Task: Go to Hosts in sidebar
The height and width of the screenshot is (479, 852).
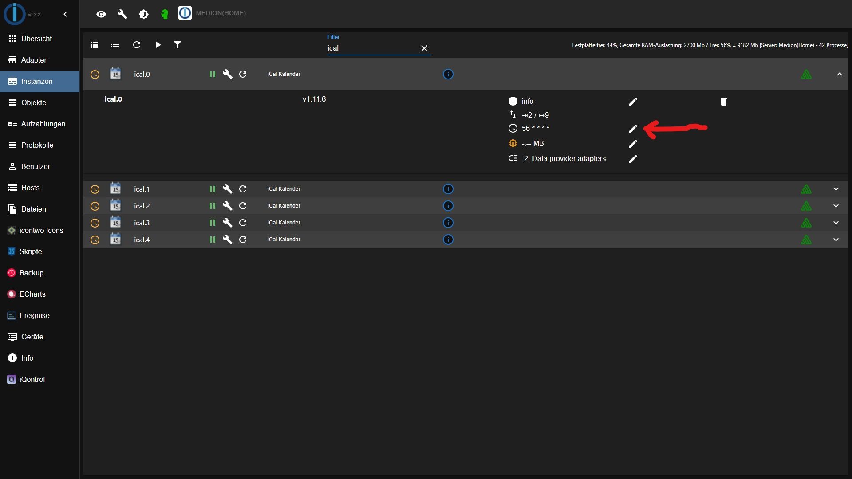Action: (x=39, y=188)
